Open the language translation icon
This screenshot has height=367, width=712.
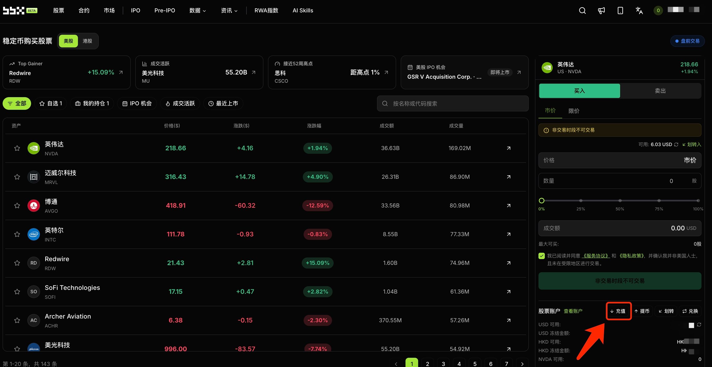coord(639,11)
